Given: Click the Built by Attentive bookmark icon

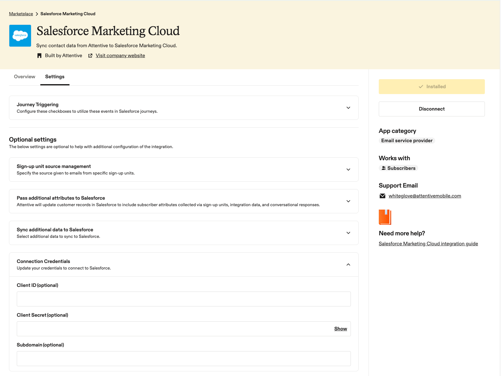Looking at the screenshot, I should (x=39, y=56).
